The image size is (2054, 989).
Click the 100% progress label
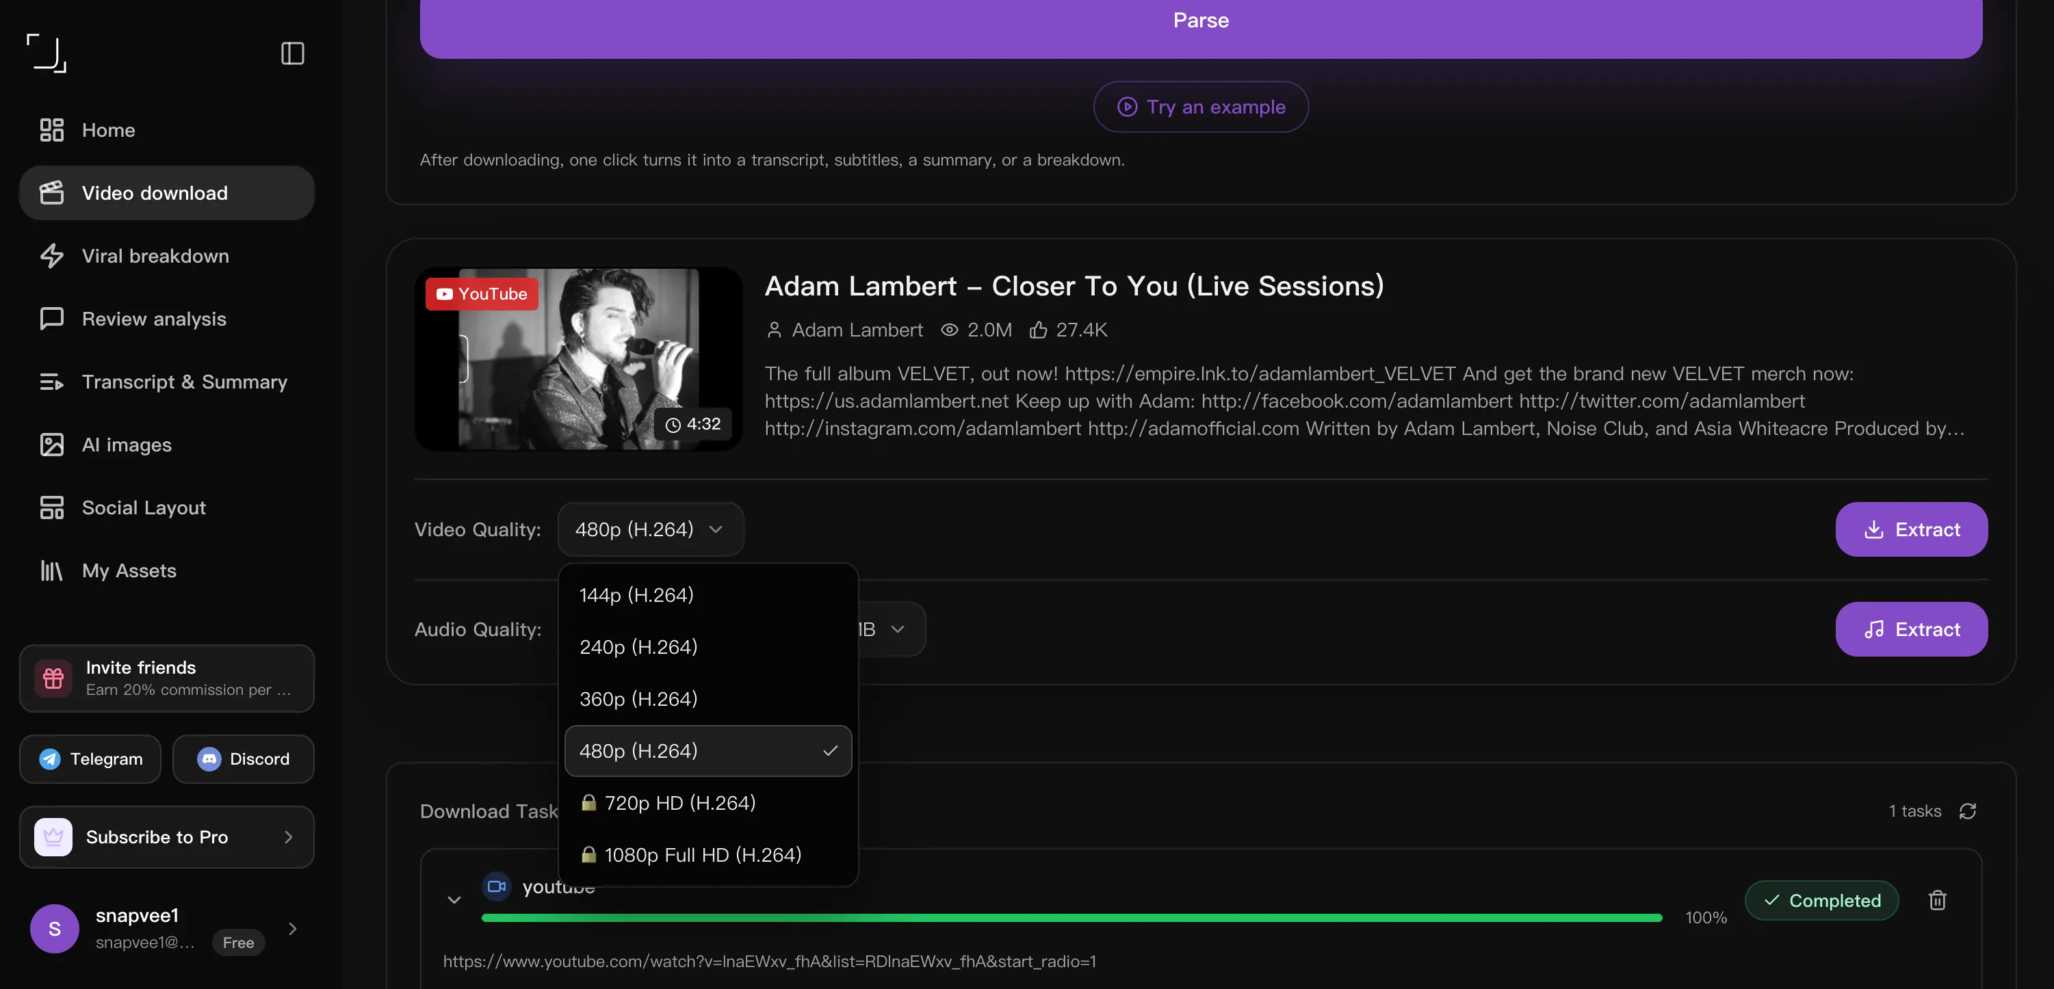pos(1706,918)
